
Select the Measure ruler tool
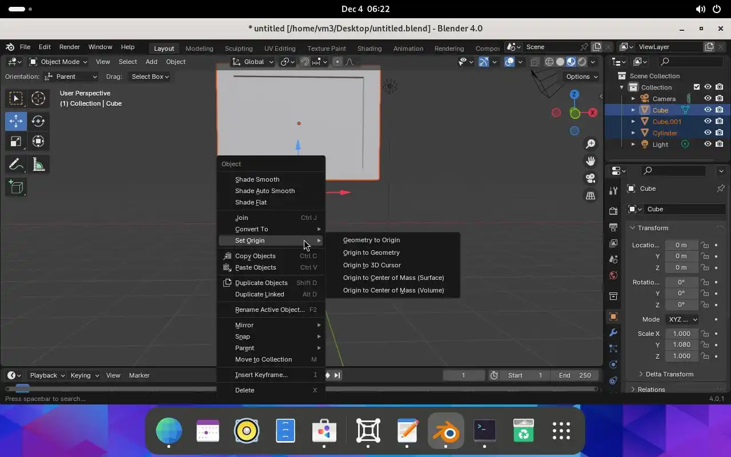point(38,165)
